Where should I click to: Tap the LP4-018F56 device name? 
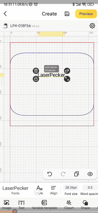coord(21,26)
